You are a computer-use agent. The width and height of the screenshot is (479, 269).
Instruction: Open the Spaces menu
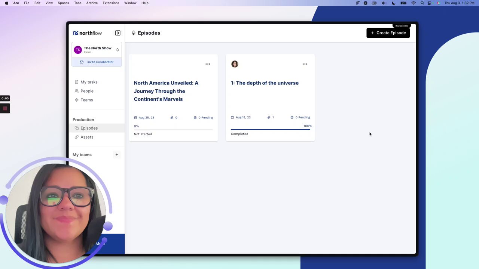63,3
